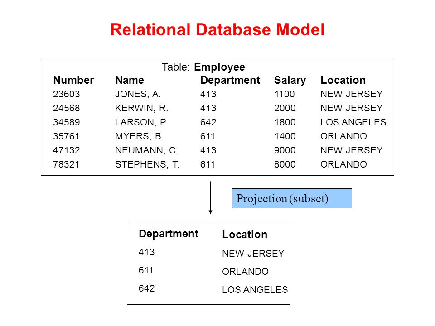Click the name KERWIN, R.

(142, 108)
